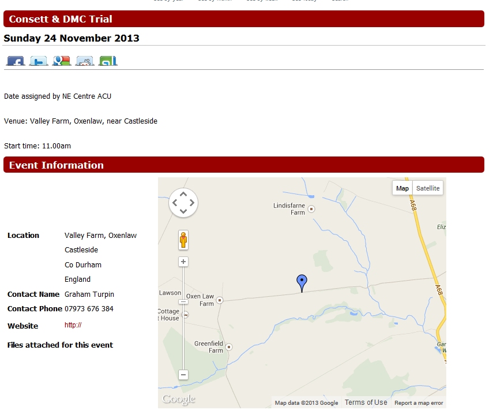Share event on Facebook

(16, 61)
